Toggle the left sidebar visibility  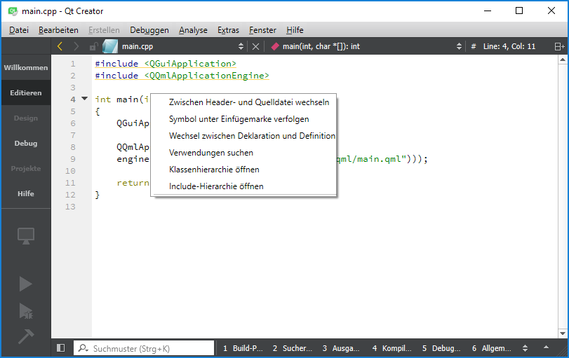pyautogui.click(x=61, y=348)
